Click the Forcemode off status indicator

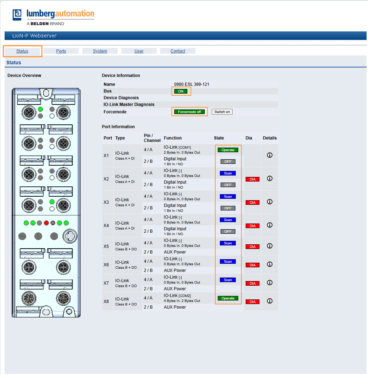189,112
